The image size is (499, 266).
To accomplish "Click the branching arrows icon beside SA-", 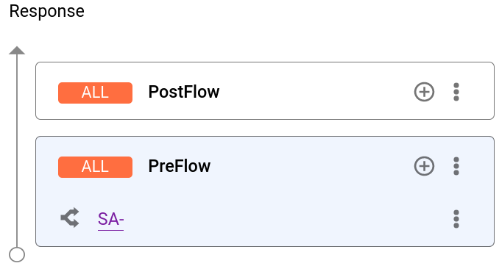I will pos(70,218).
